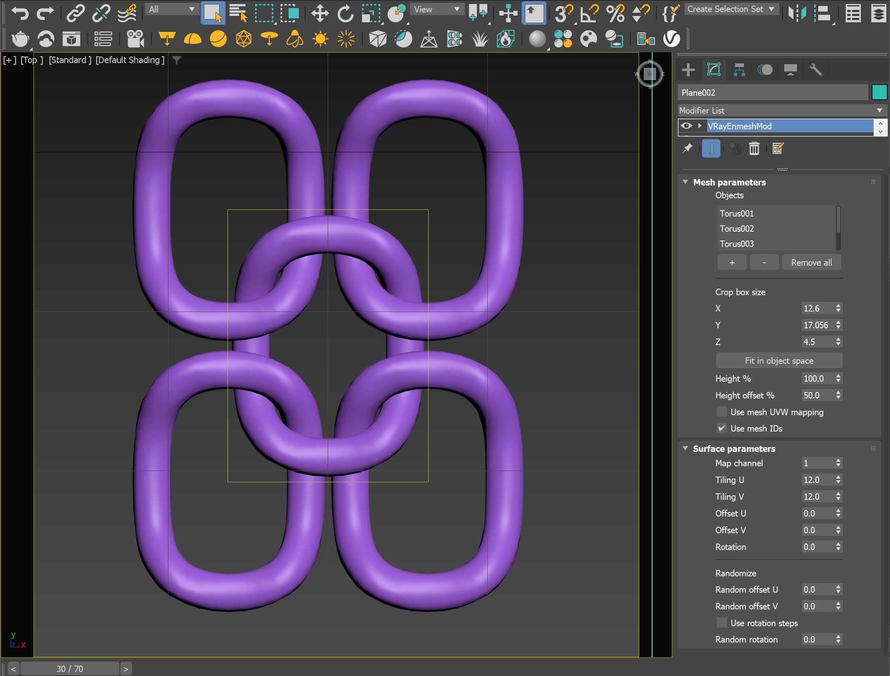Click the Remove all button
Viewport: 890px width, 676px height.
(811, 262)
